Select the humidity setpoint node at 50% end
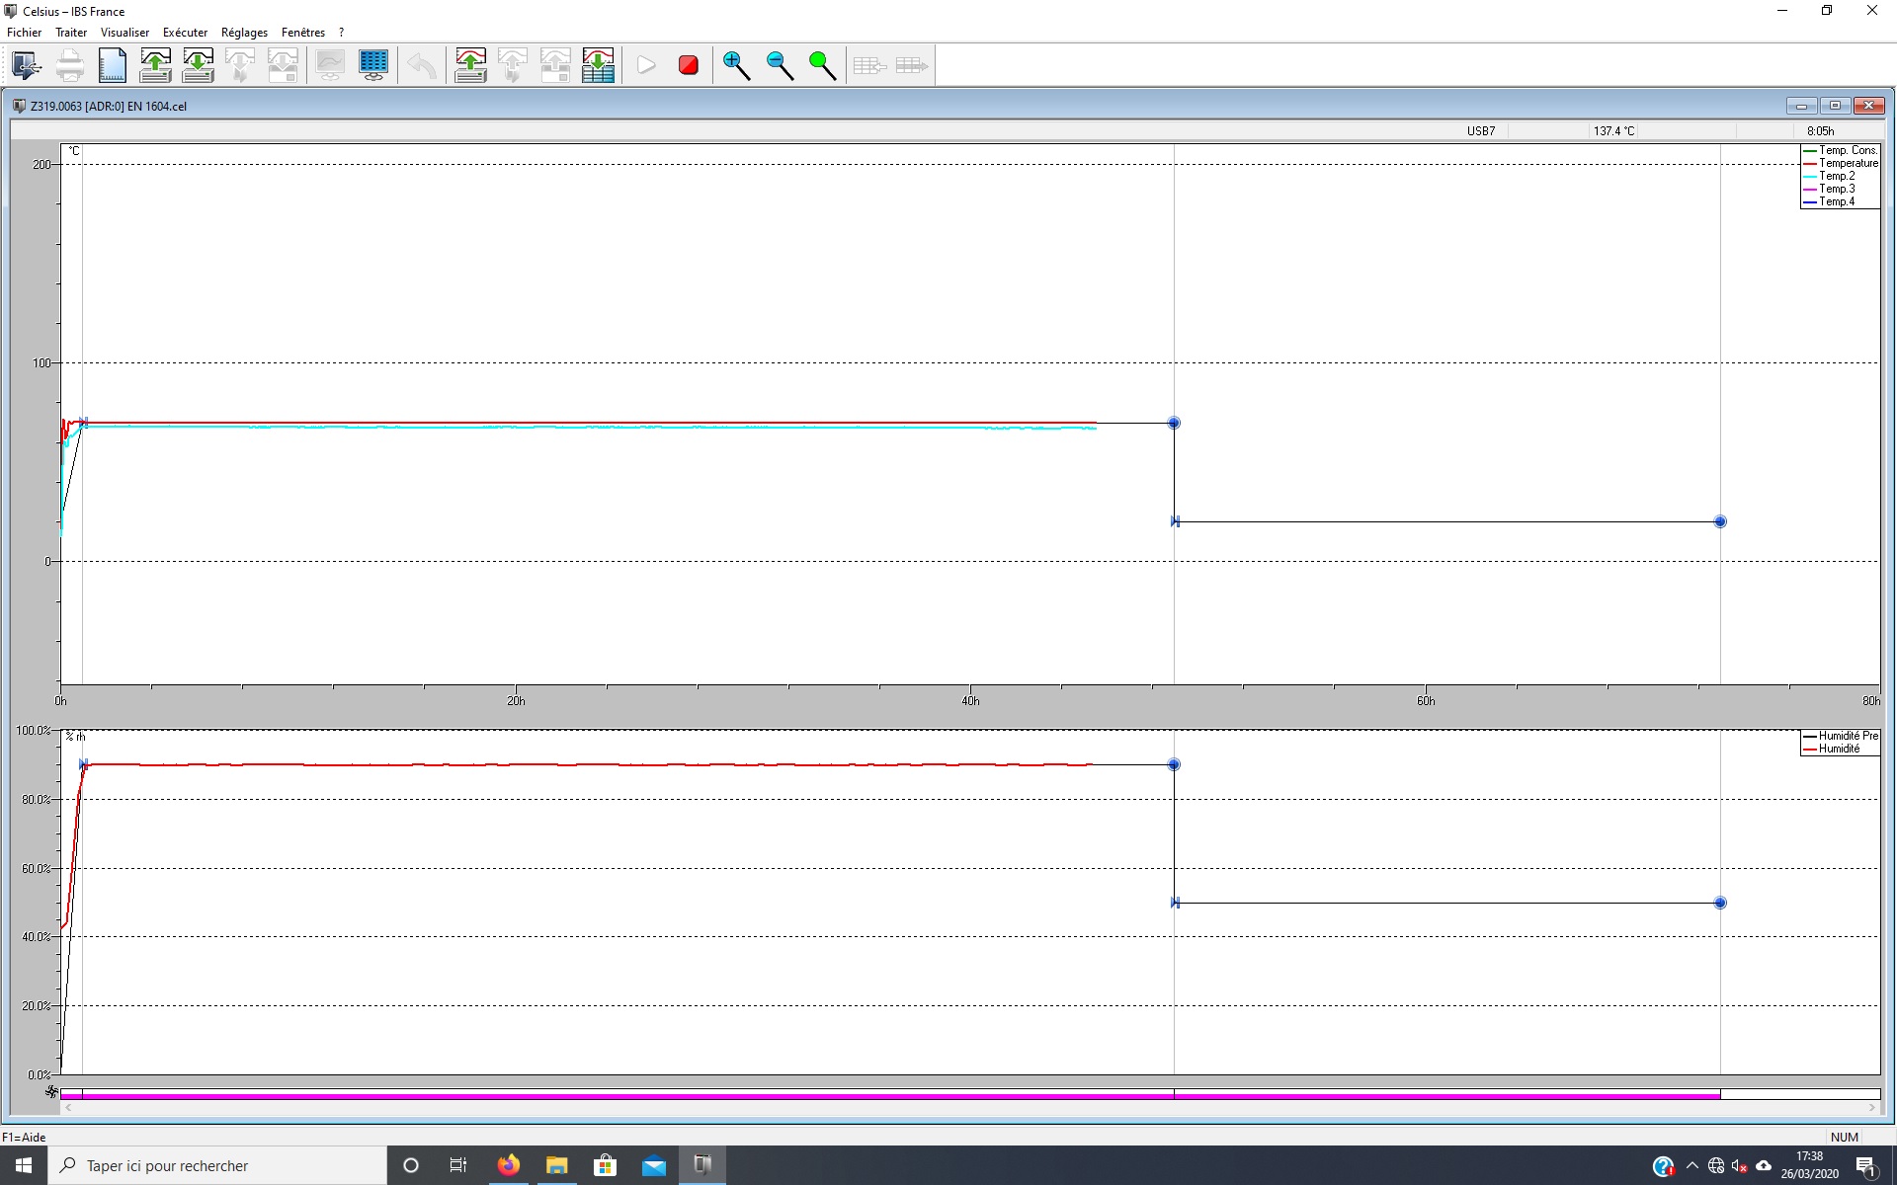Viewport: 1897px width, 1185px height. pos(1720,903)
